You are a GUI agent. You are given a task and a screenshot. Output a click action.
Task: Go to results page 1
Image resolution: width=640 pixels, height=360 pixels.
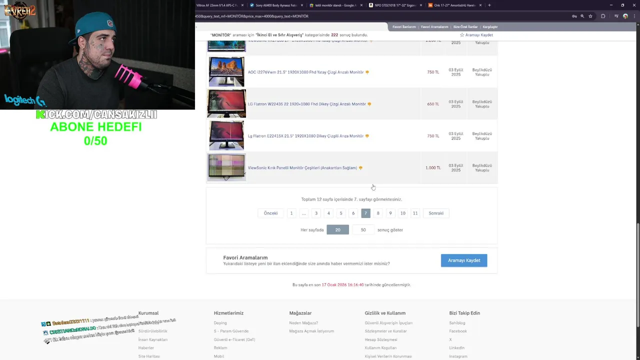click(291, 213)
